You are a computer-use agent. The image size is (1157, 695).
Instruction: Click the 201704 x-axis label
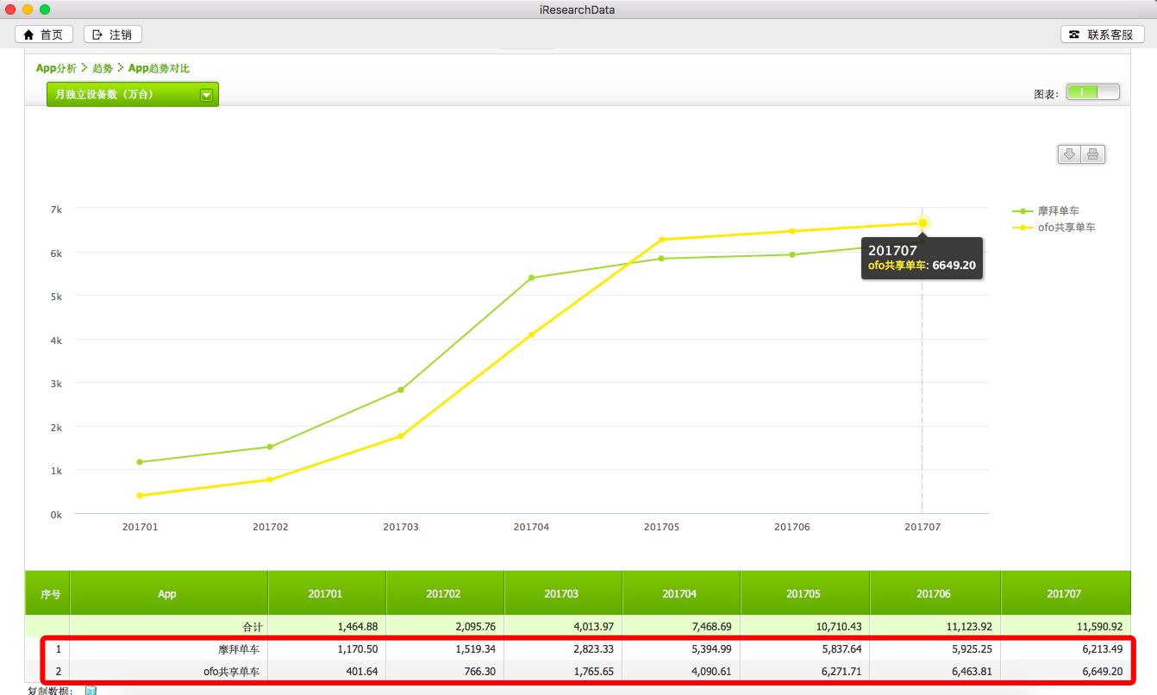click(x=531, y=527)
